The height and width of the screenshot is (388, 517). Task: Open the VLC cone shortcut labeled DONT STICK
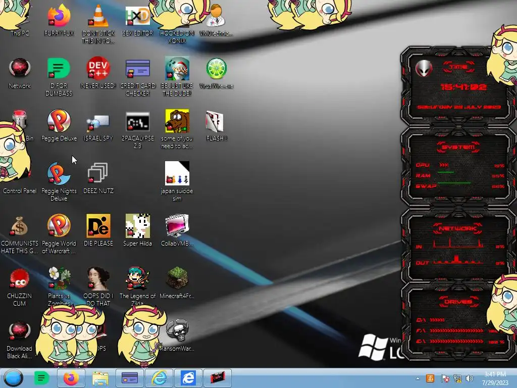pos(98,23)
